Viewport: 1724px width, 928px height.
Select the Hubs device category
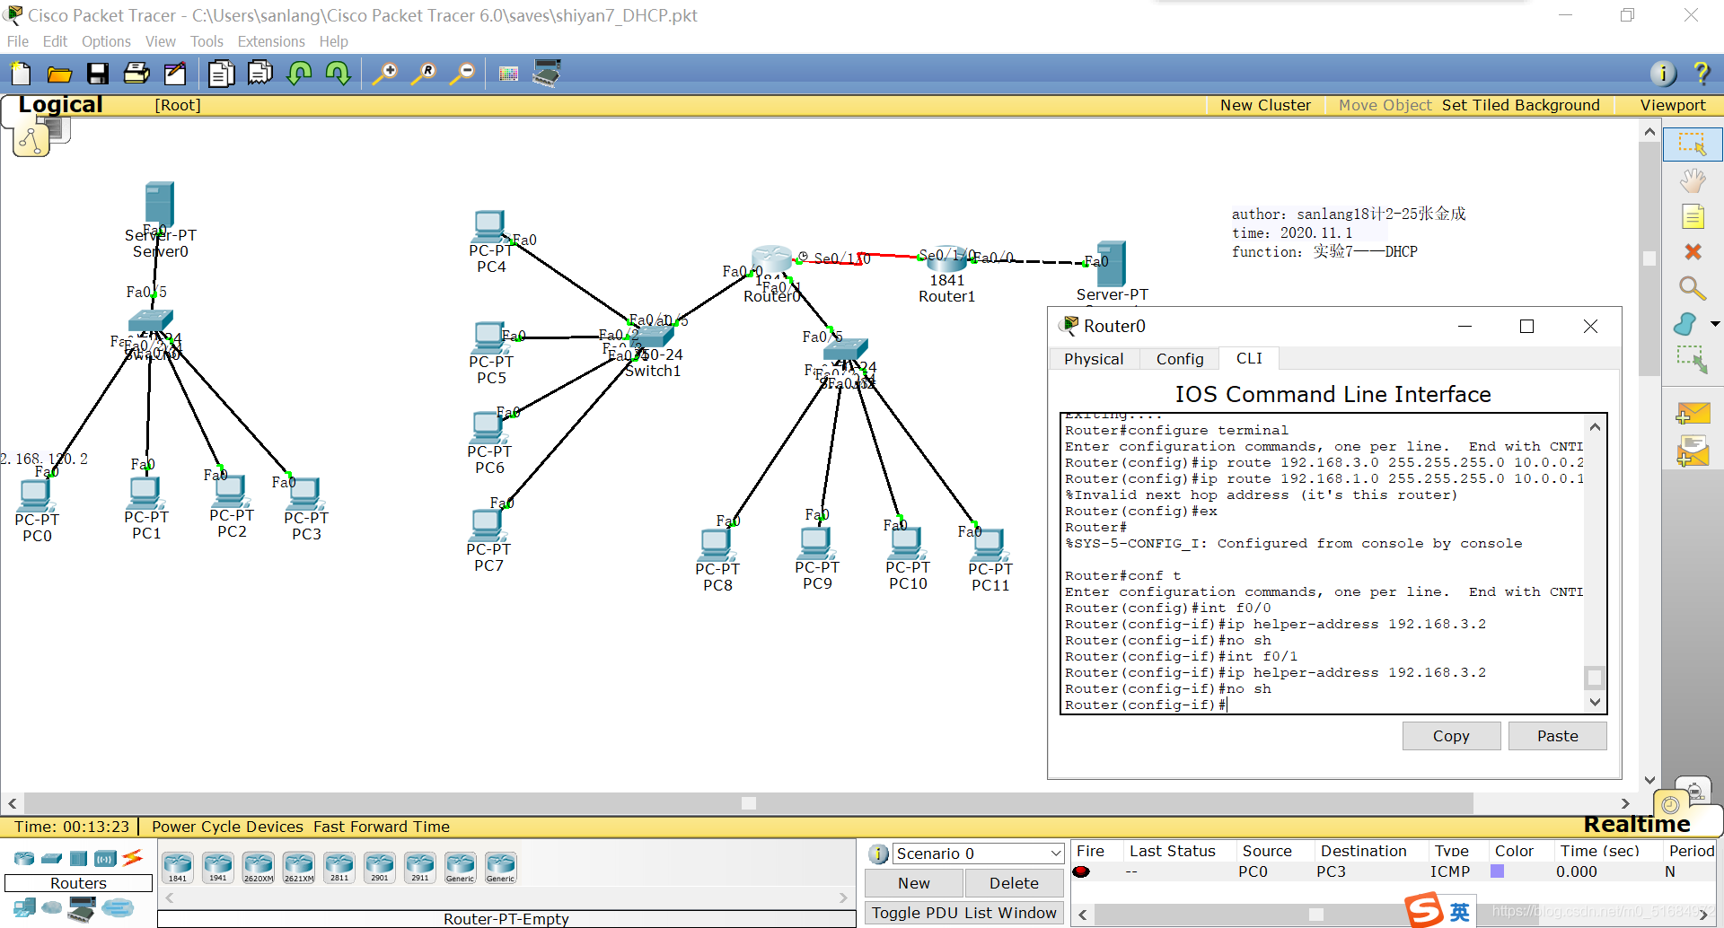pyautogui.click(x=79, y=858)
